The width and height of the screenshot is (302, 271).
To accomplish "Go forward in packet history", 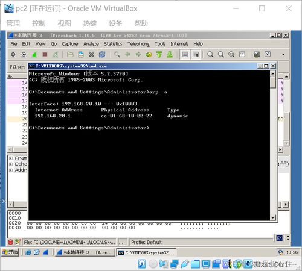I will [138, 54].
